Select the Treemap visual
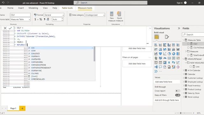Screen dimensions: 204x115 178,54
